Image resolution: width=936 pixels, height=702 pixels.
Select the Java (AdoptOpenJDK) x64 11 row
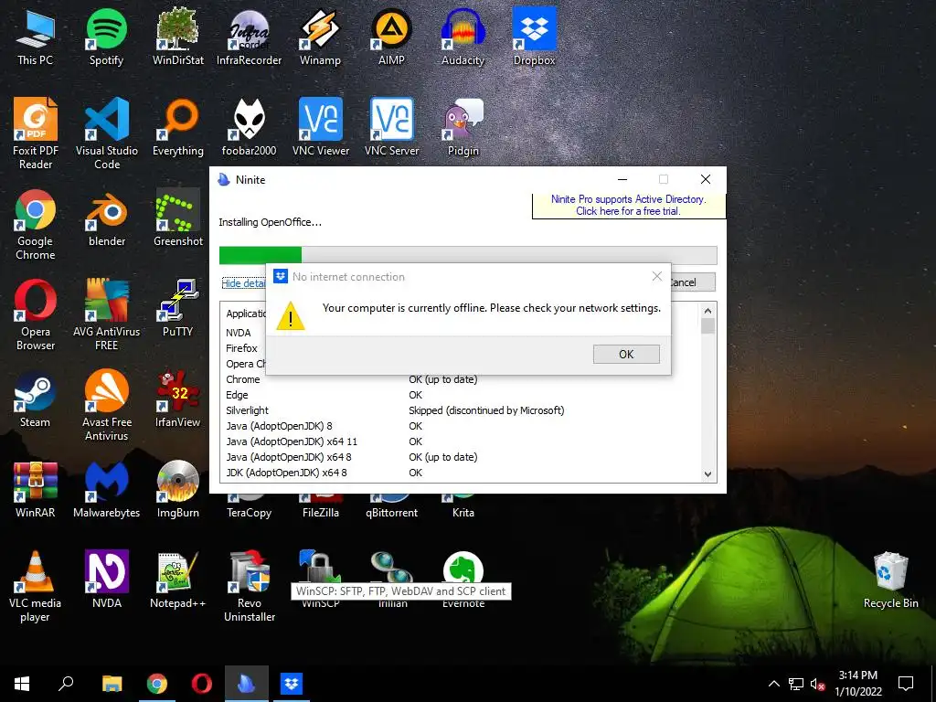pyautogui.click(x=460, y=441)
